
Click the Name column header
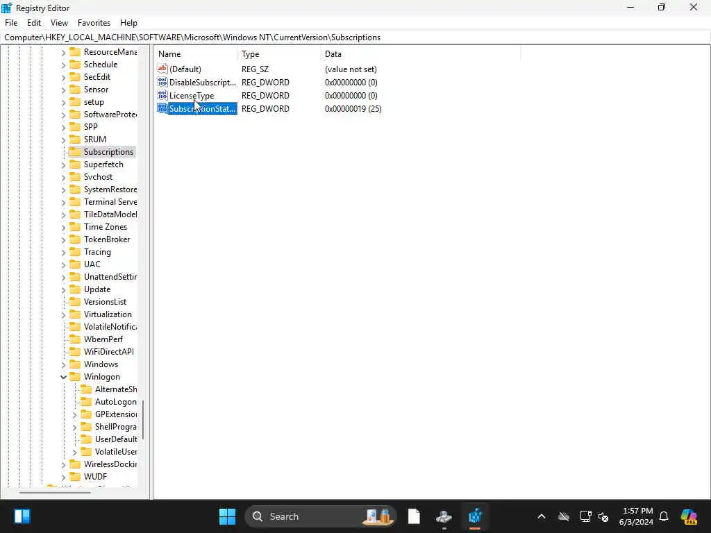196,54
